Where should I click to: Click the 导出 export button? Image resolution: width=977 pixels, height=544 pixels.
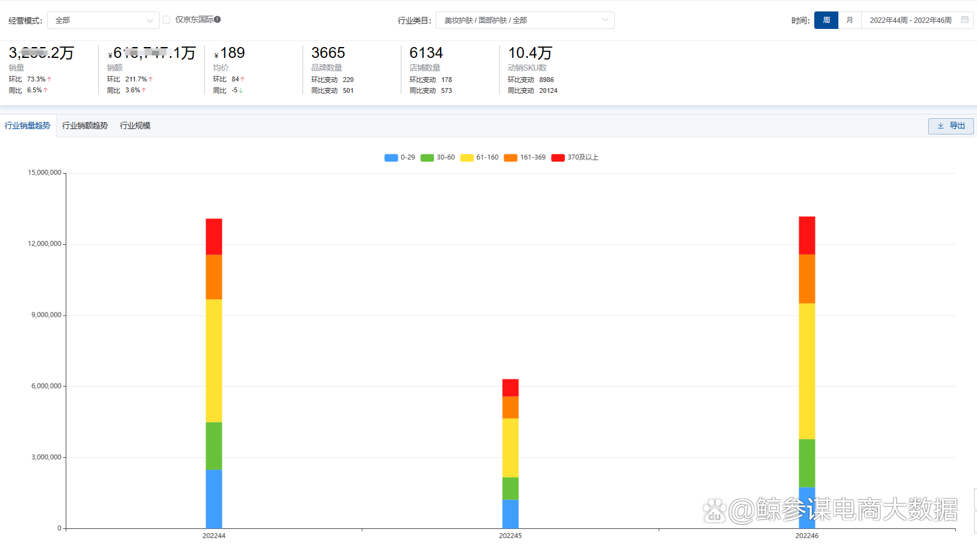(951, 126)
